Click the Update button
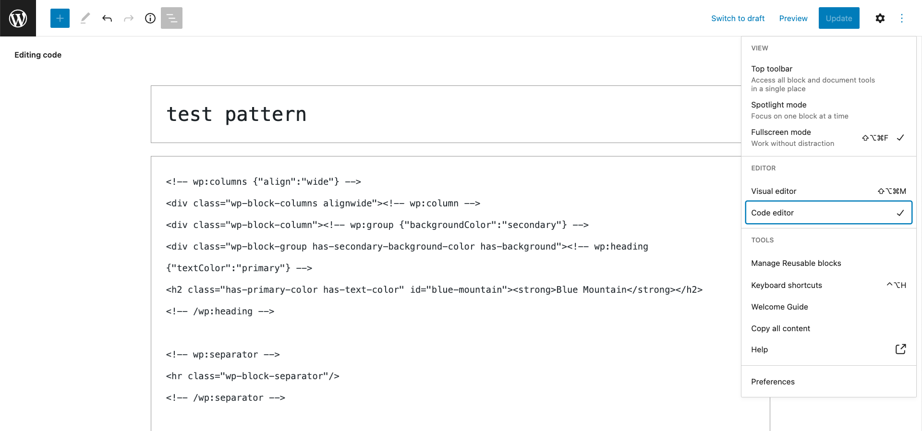 click(839, 18)
